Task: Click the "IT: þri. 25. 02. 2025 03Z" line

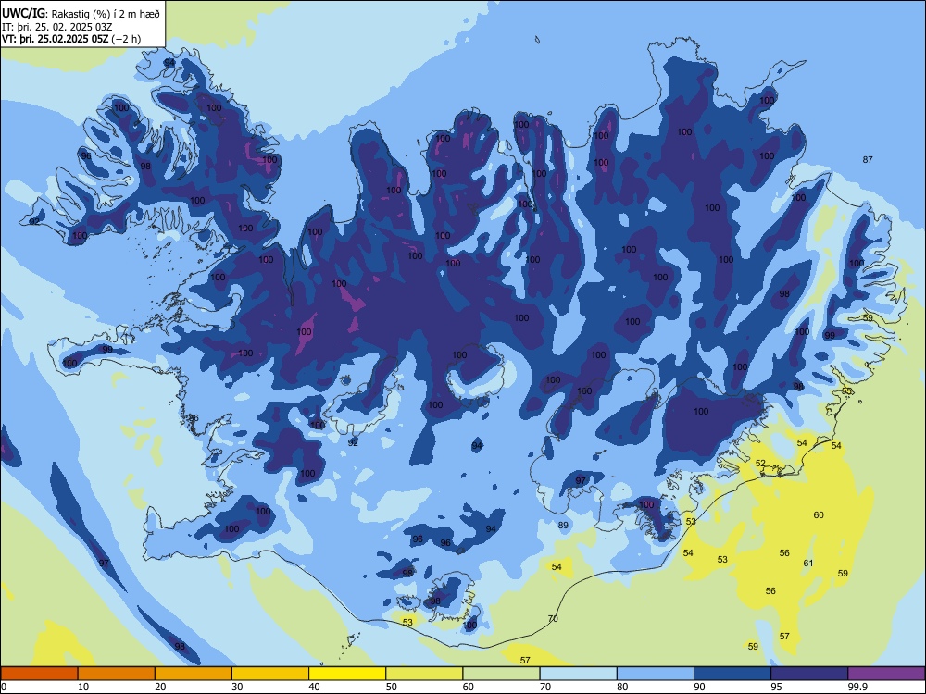Action: [56, 26]
